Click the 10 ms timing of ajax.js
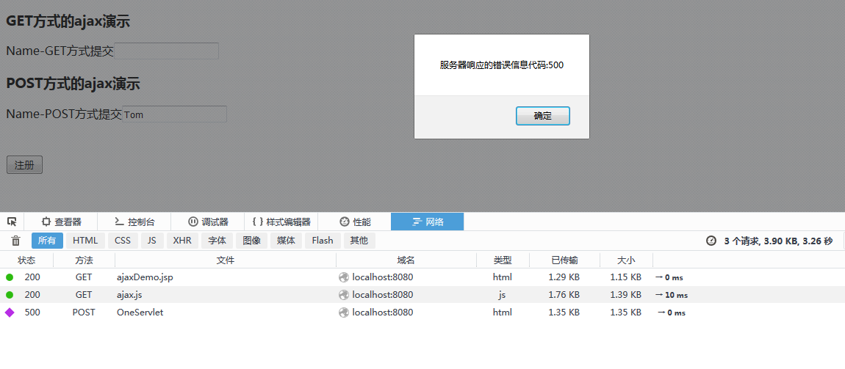Viewport: 845px width, 369px height. point(676,296)
